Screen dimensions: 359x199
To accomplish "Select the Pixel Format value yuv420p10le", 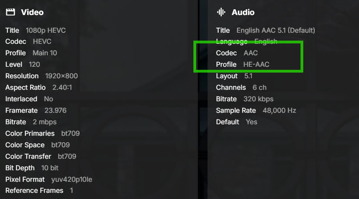I will (71, 180).
